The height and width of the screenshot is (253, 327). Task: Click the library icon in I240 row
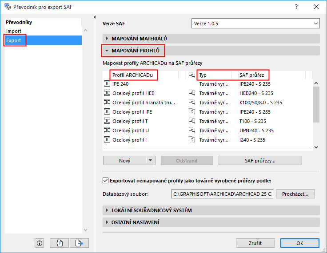pyautogui.click(x=192, y=140)
